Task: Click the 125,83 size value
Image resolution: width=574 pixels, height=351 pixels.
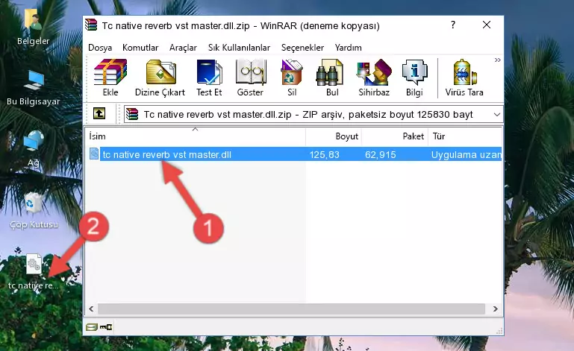Action: point(325,155)
